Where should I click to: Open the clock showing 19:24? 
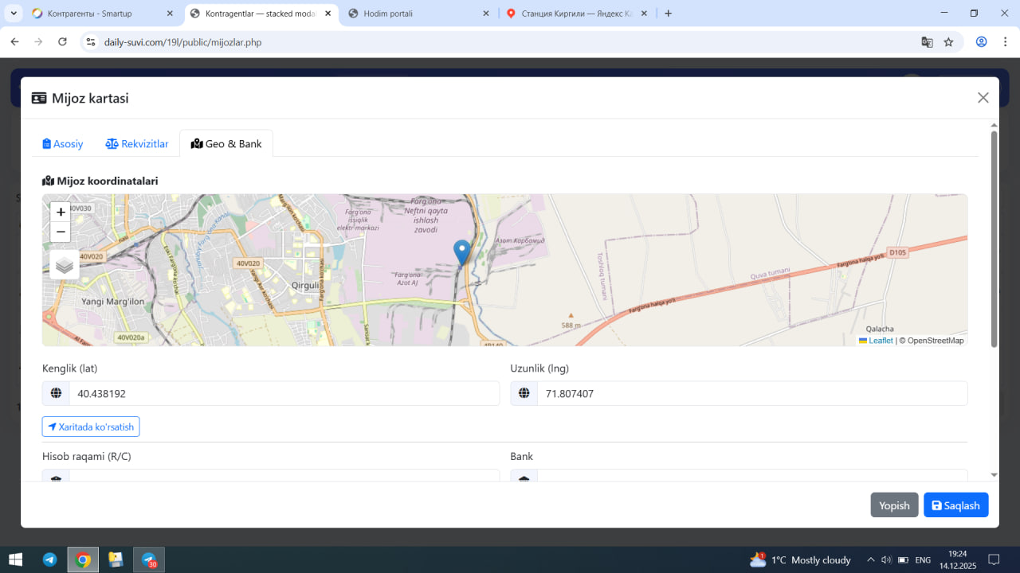(x=957, y=559)
